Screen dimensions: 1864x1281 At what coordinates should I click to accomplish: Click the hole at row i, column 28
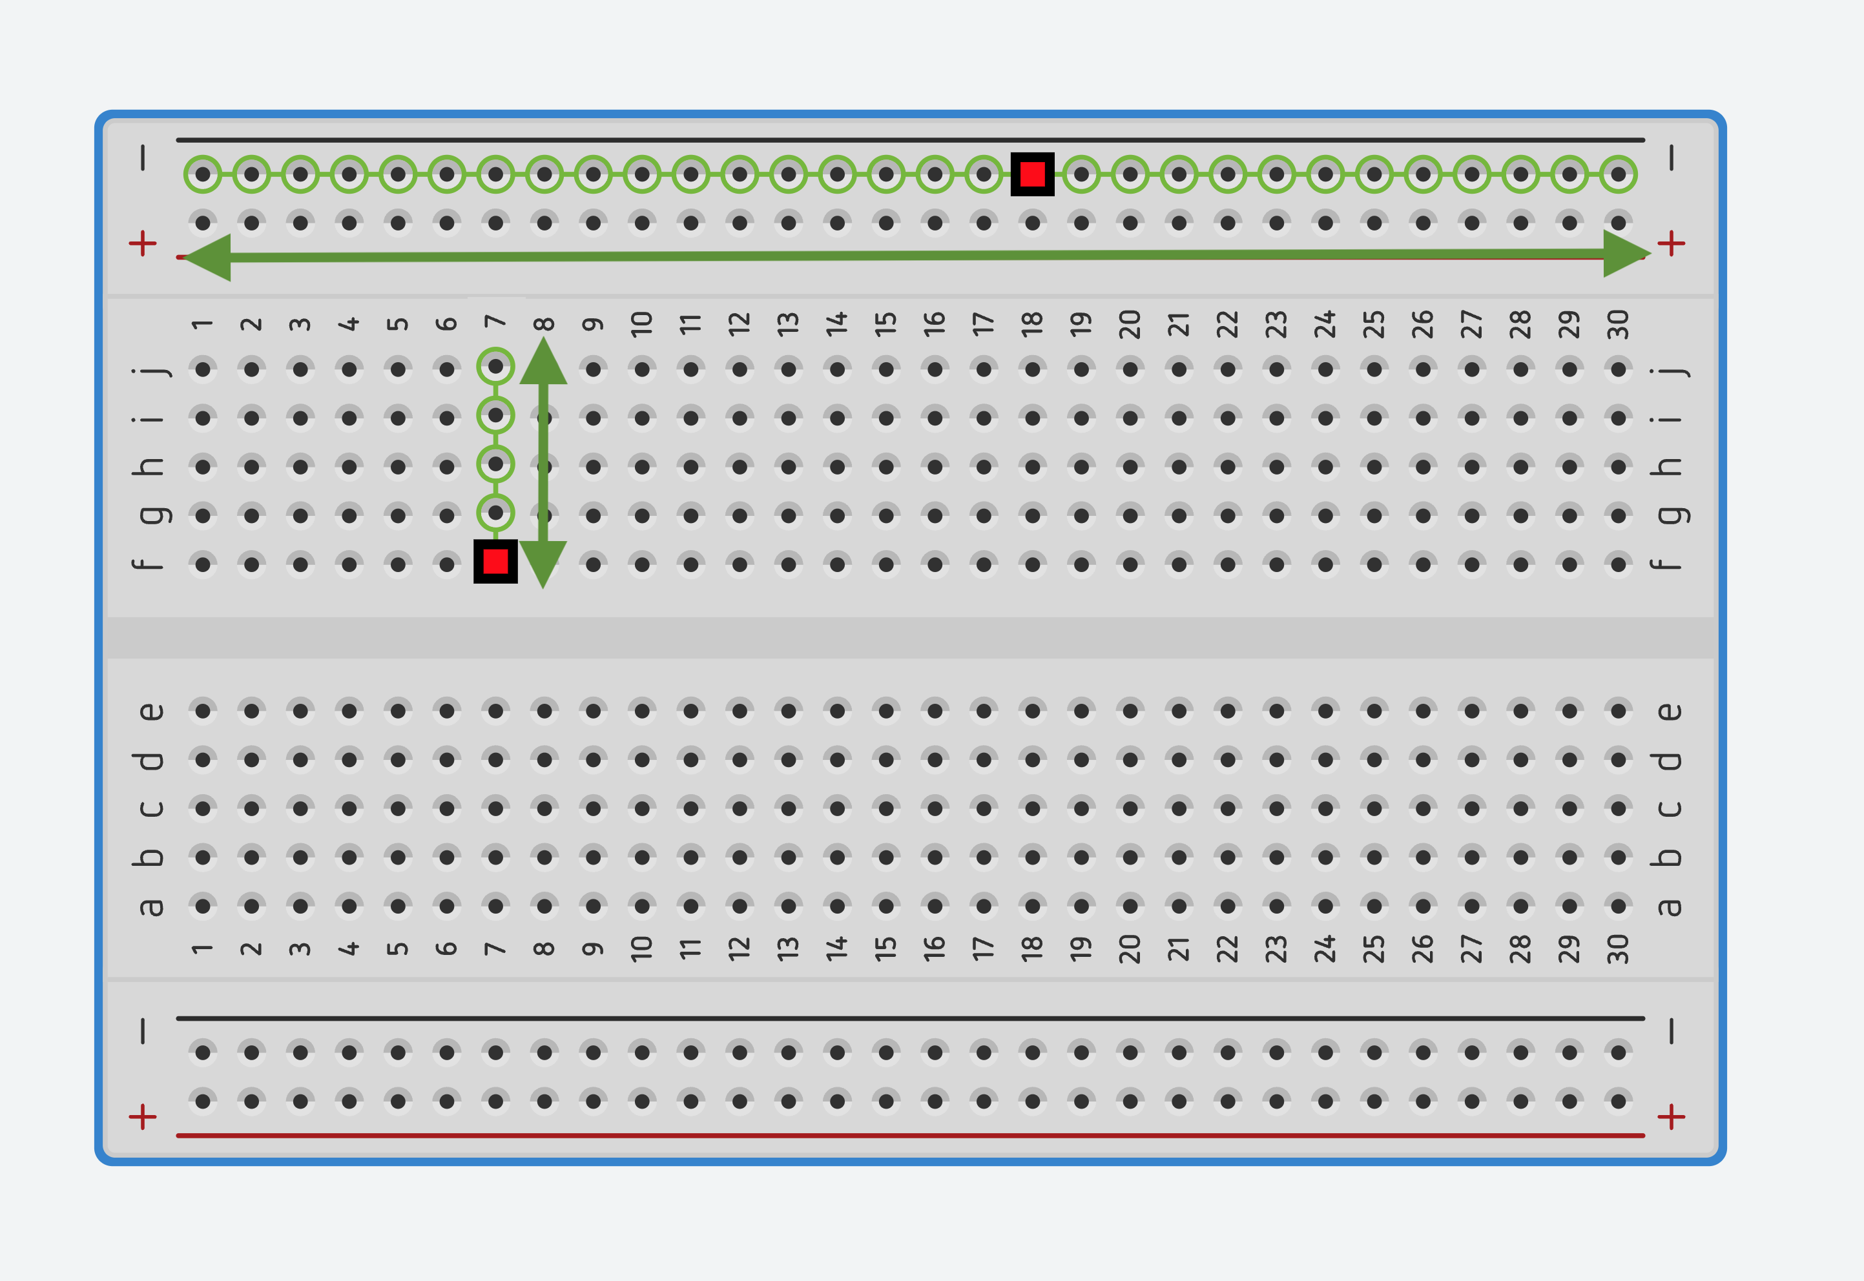[x=1520, y=418]
